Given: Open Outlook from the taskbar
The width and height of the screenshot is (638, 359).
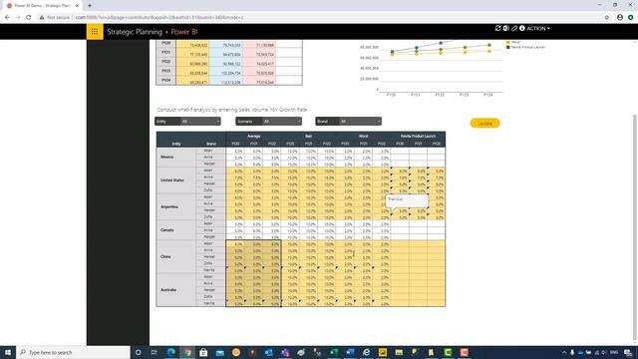Looking at the screenshot, I should click(268, 352).
